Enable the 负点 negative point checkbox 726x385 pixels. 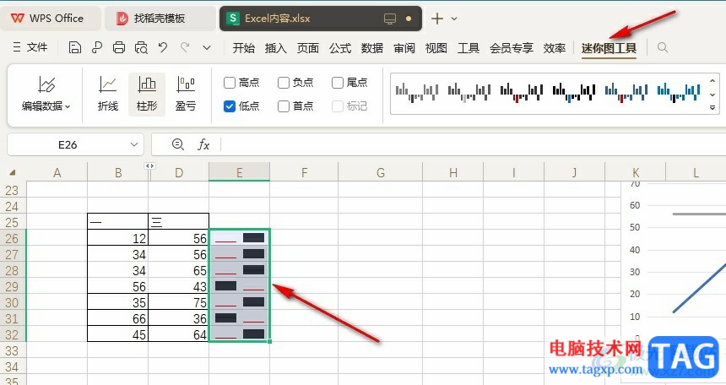coord(284,83)
